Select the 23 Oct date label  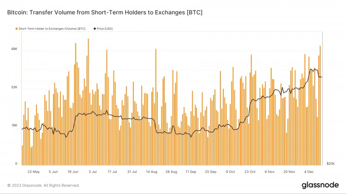(250, 172)
